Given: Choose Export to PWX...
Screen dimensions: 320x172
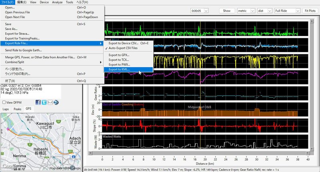Looking at the screenshot, I should pos(128,64).
